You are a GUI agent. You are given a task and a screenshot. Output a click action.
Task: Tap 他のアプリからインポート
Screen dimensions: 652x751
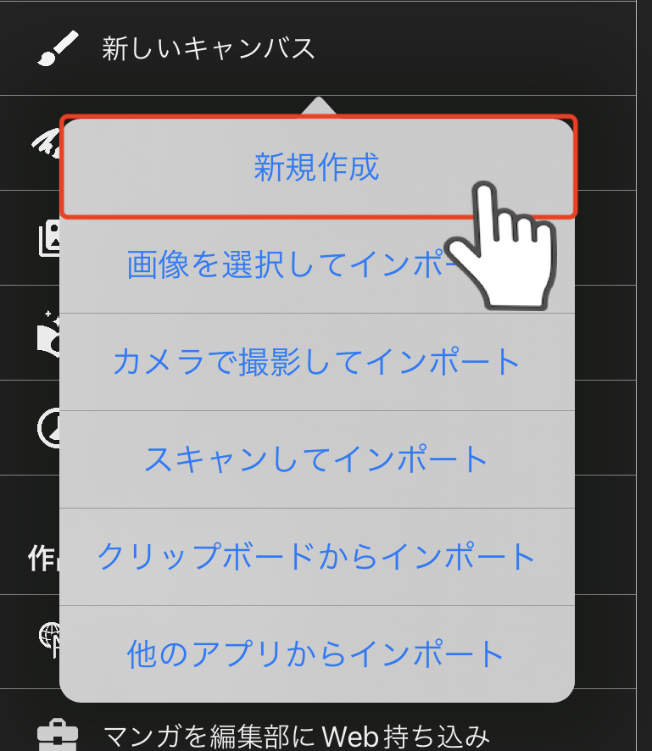316,654
